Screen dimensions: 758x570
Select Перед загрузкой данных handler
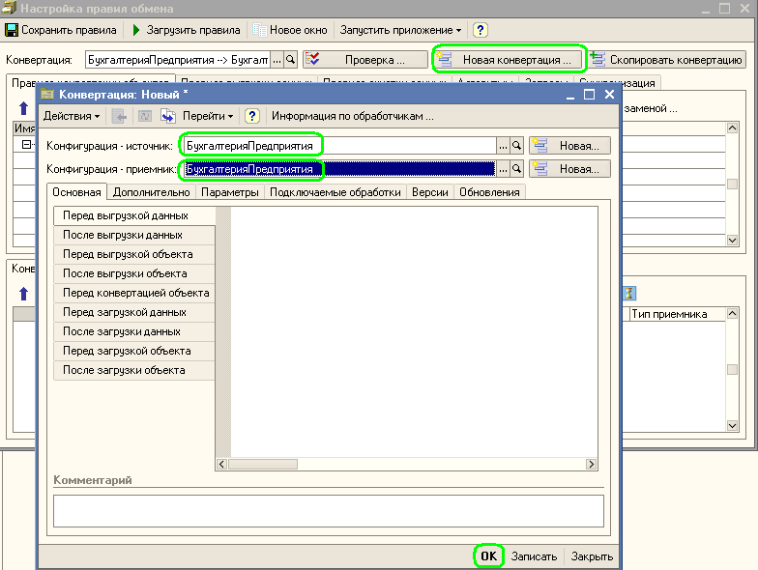[x=133, y=313]
